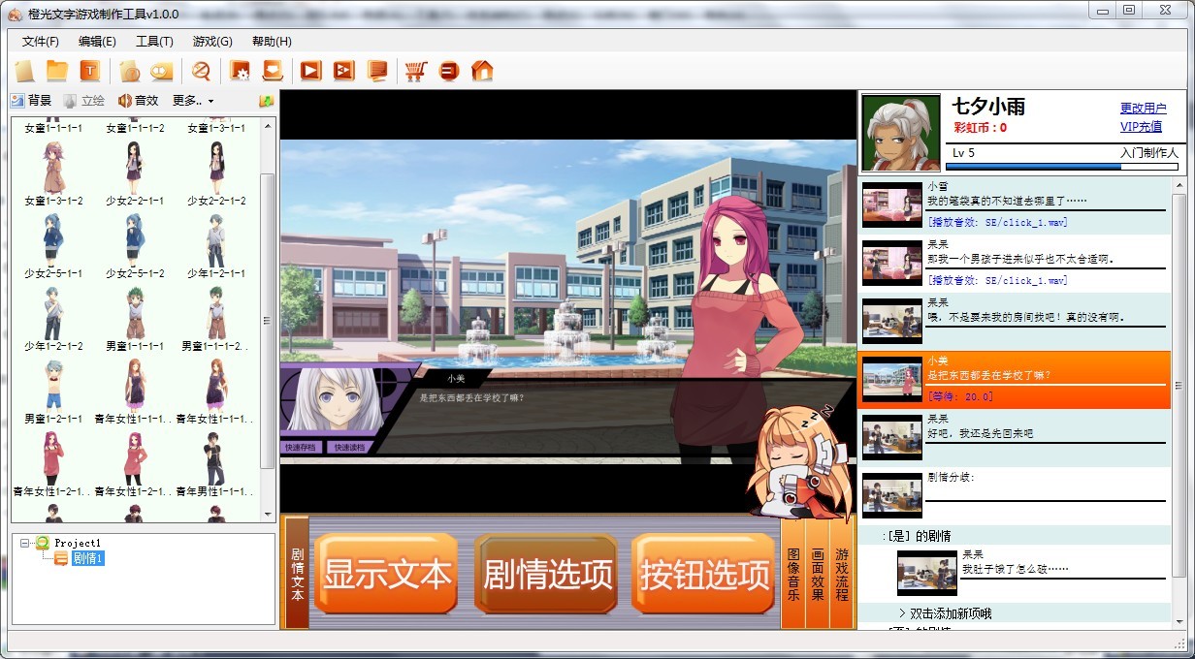The height and width of the screenshot is (659, 1195).
Task: Switch to the 音效 asset tab
Action: coord(138,101)
